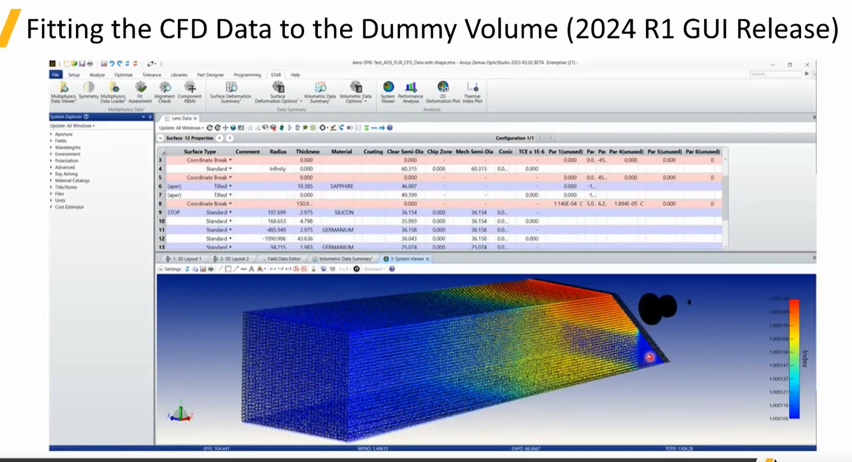Image resolution: width=852 pixels, height=462 pixels.
Task: Click the Symmetry ribbon icon
Action: pos(88,90)
